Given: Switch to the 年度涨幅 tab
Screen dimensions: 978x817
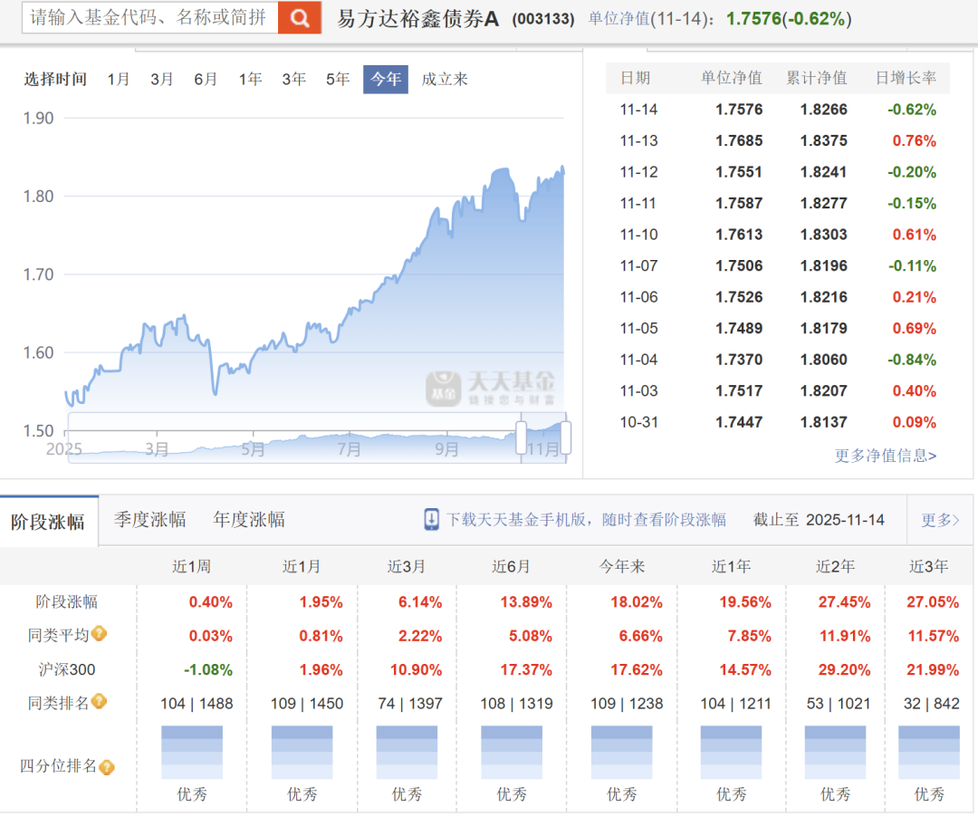Looking at the screenshot, I should point(249,520).
